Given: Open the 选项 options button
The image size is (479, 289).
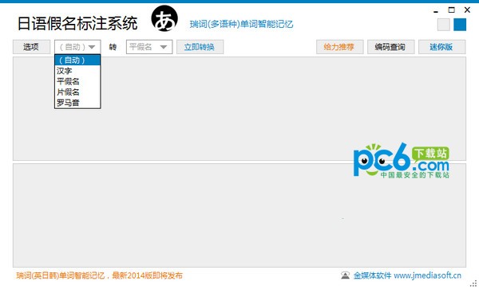Looking at the screenshot, I should (x=31, y=47).
